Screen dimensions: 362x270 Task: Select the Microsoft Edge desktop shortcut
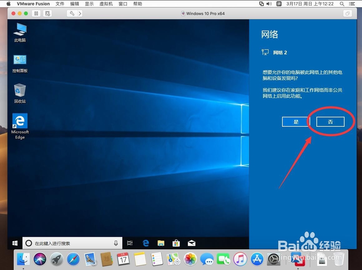pyautogui.click(x=20, y=126)
